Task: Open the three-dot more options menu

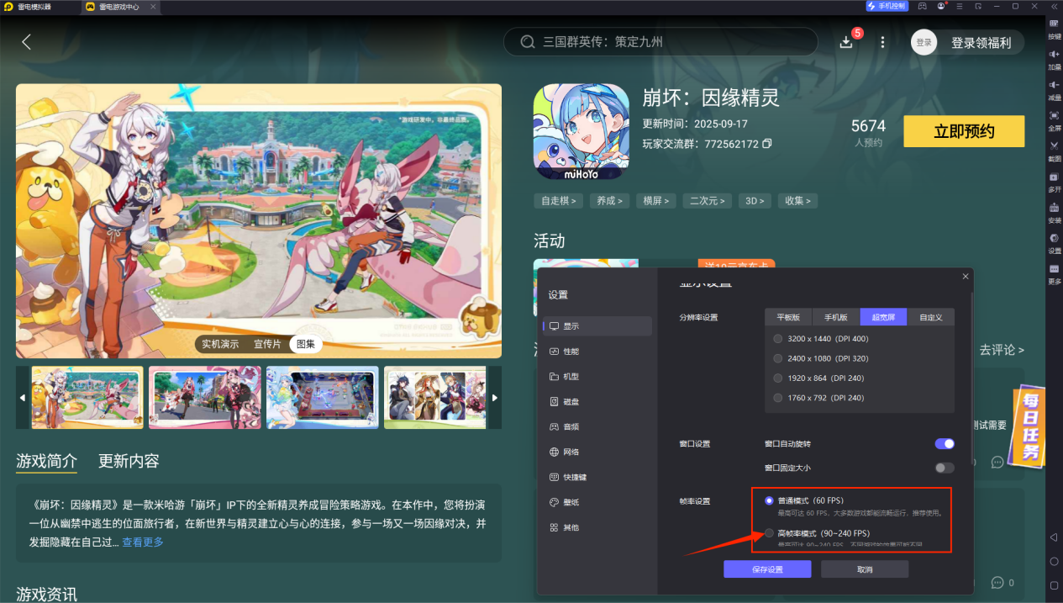Action: coord(882,42)
